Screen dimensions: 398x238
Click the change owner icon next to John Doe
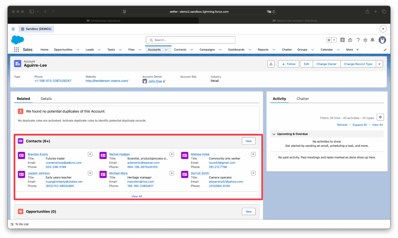164,81
